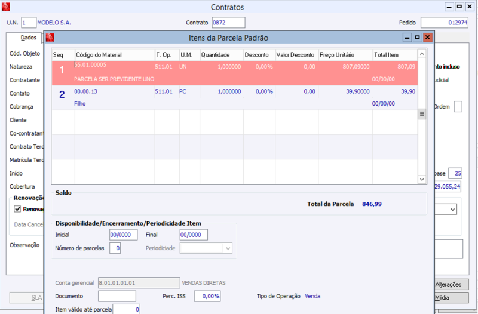Click the Inicial period input field
Viewport: 478px width, 314px height.
(x=124, y=235)
